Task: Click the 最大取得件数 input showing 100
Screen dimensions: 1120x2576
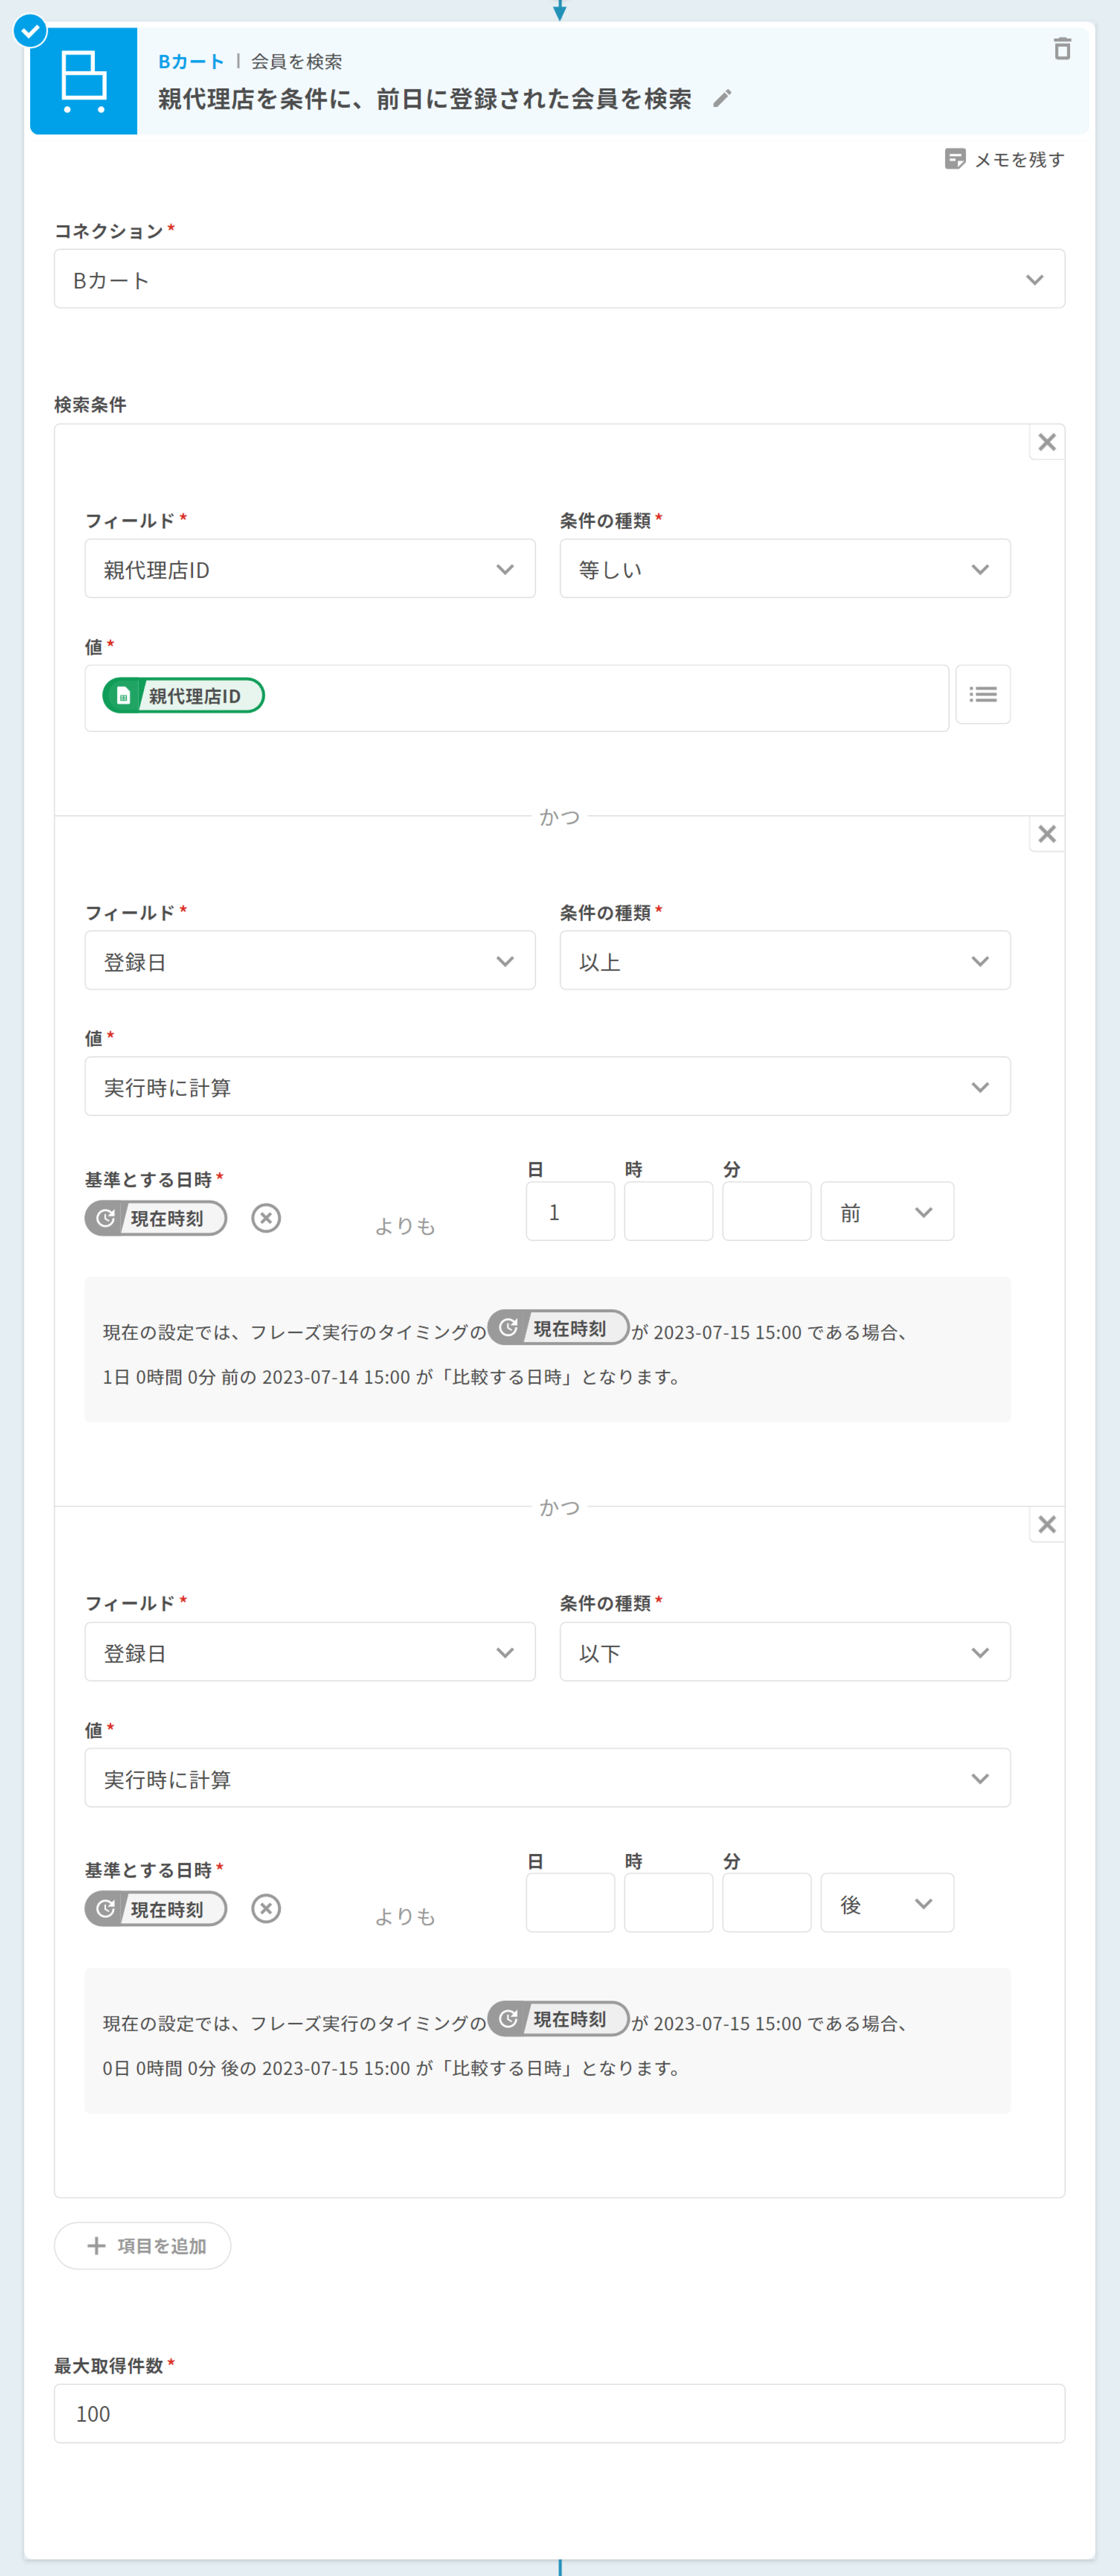Action: coord(559,2413)
